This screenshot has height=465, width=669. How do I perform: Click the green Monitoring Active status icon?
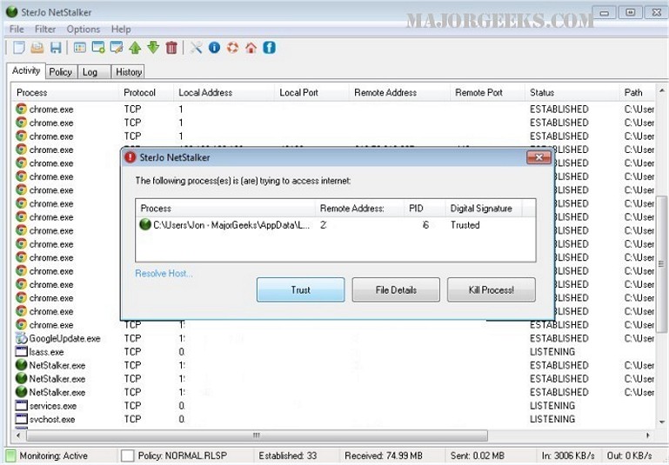[x=11, y=455]
